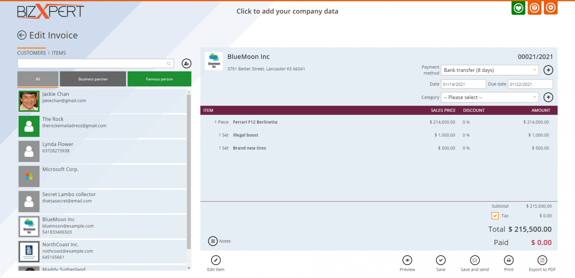Filter customers by Famous person
575x278 pixels.
[159, 79]
